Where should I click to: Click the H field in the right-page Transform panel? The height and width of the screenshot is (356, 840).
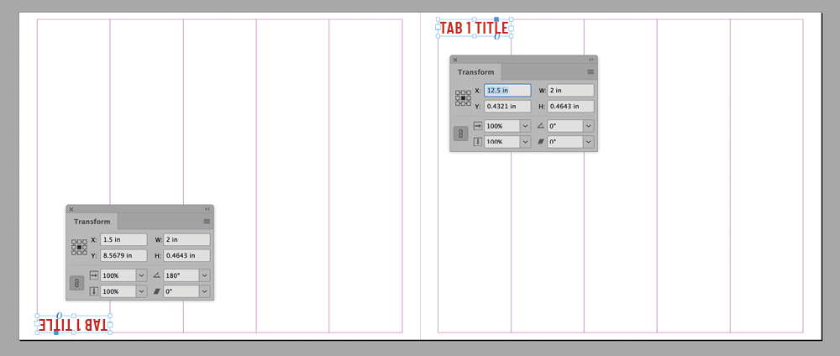570,106
